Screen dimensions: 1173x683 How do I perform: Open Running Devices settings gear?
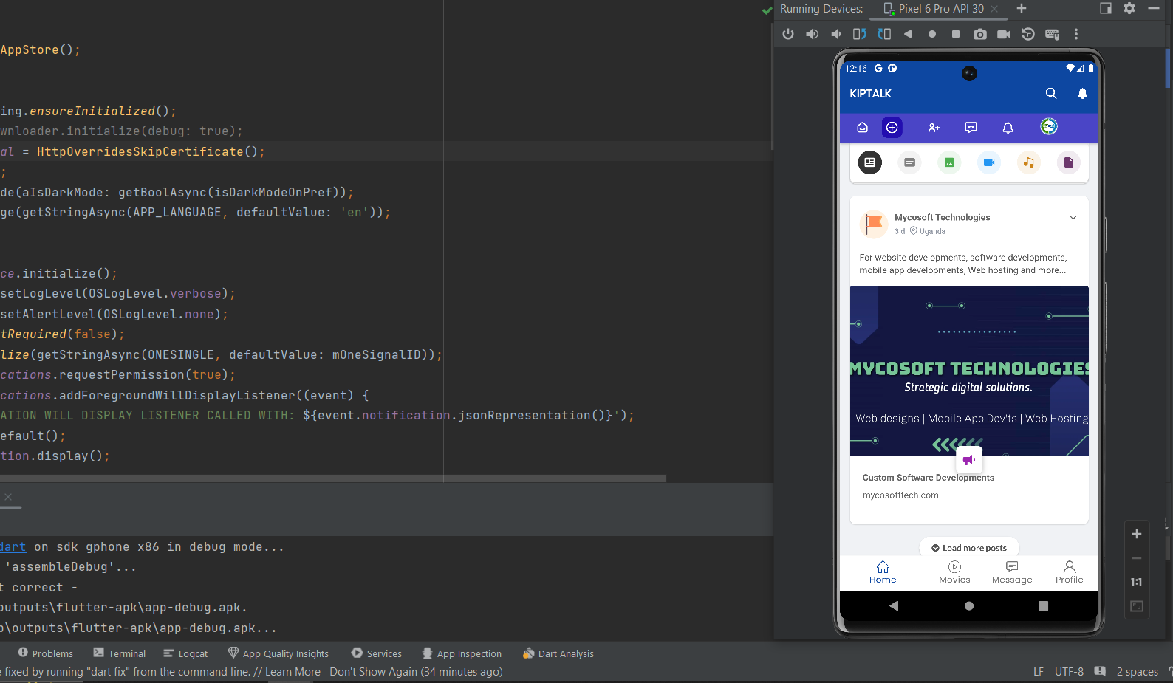point(1129,8)
